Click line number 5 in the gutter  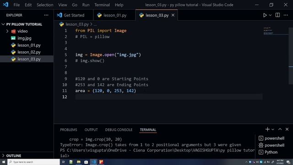(65, 55)
